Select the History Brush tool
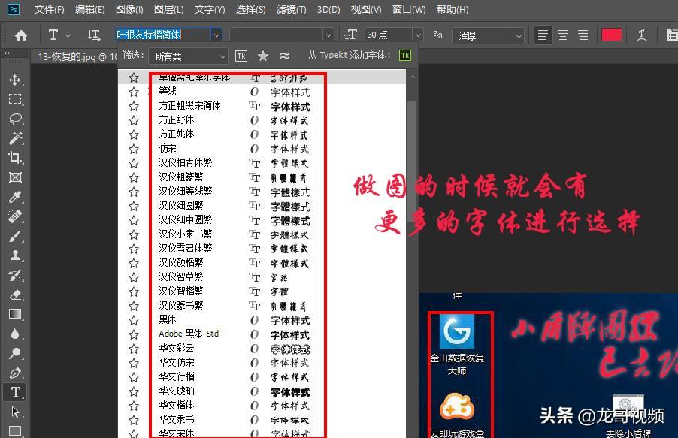Image resolution: width=678 pixels, height=438 pixels. 15,275
